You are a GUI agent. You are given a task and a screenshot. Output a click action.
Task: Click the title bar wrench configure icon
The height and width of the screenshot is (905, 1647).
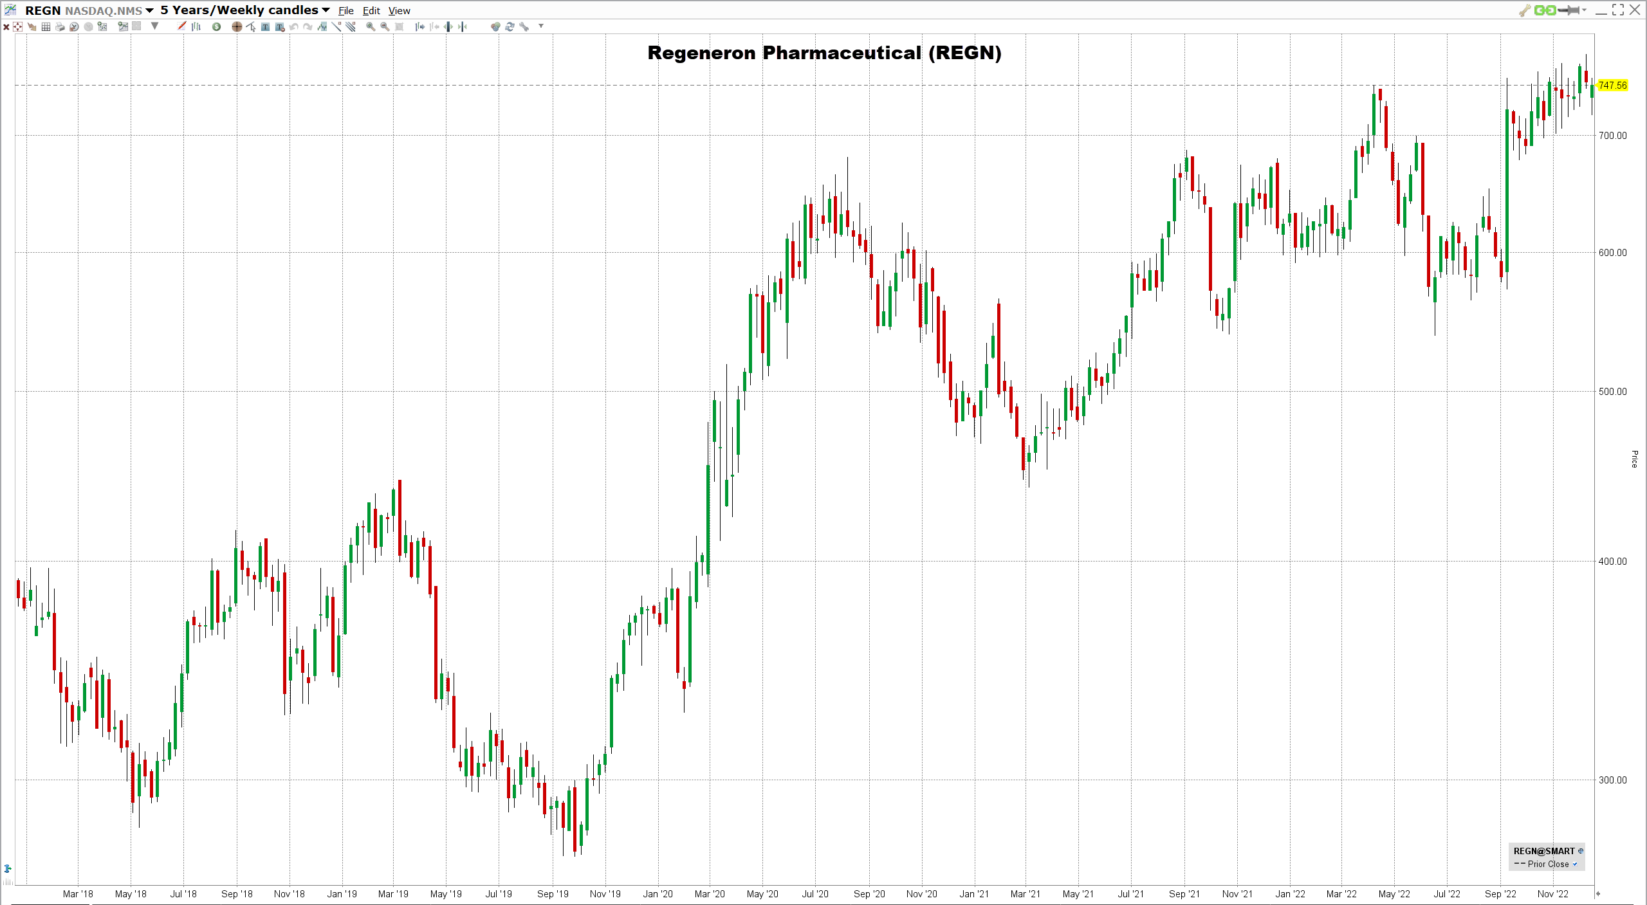[1525, 10]
